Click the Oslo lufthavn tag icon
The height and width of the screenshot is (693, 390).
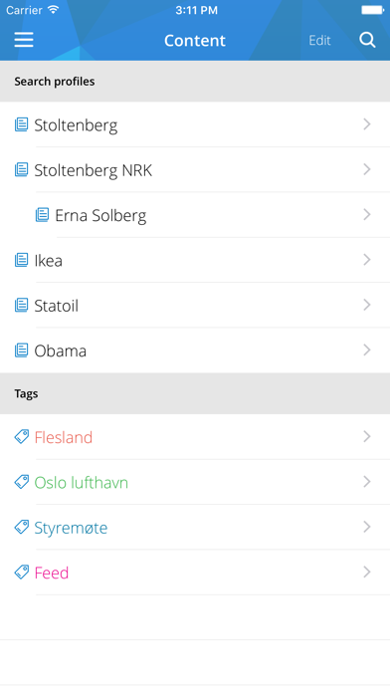tap(21, 482)
